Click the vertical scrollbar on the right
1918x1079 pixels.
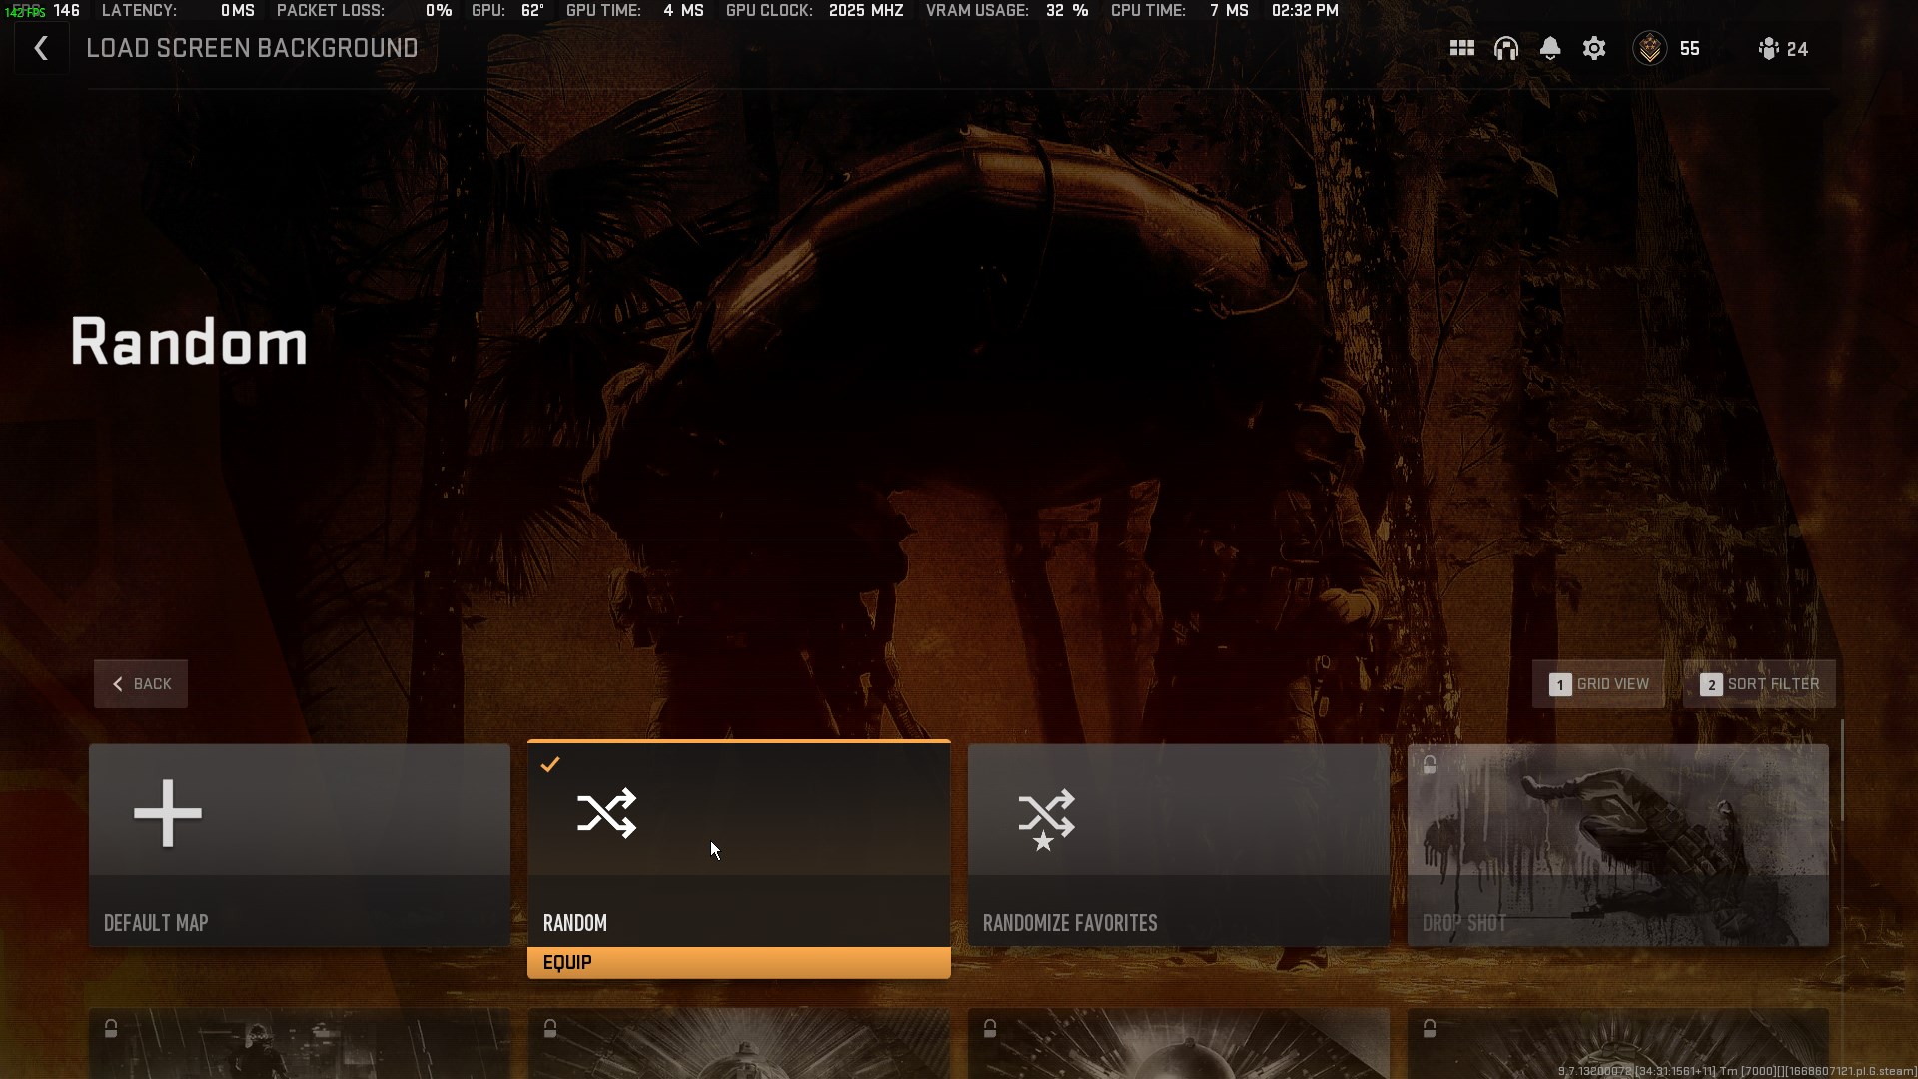[1842, 769]
